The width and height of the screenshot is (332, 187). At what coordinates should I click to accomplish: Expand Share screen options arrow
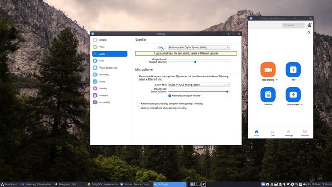point(301,105)
